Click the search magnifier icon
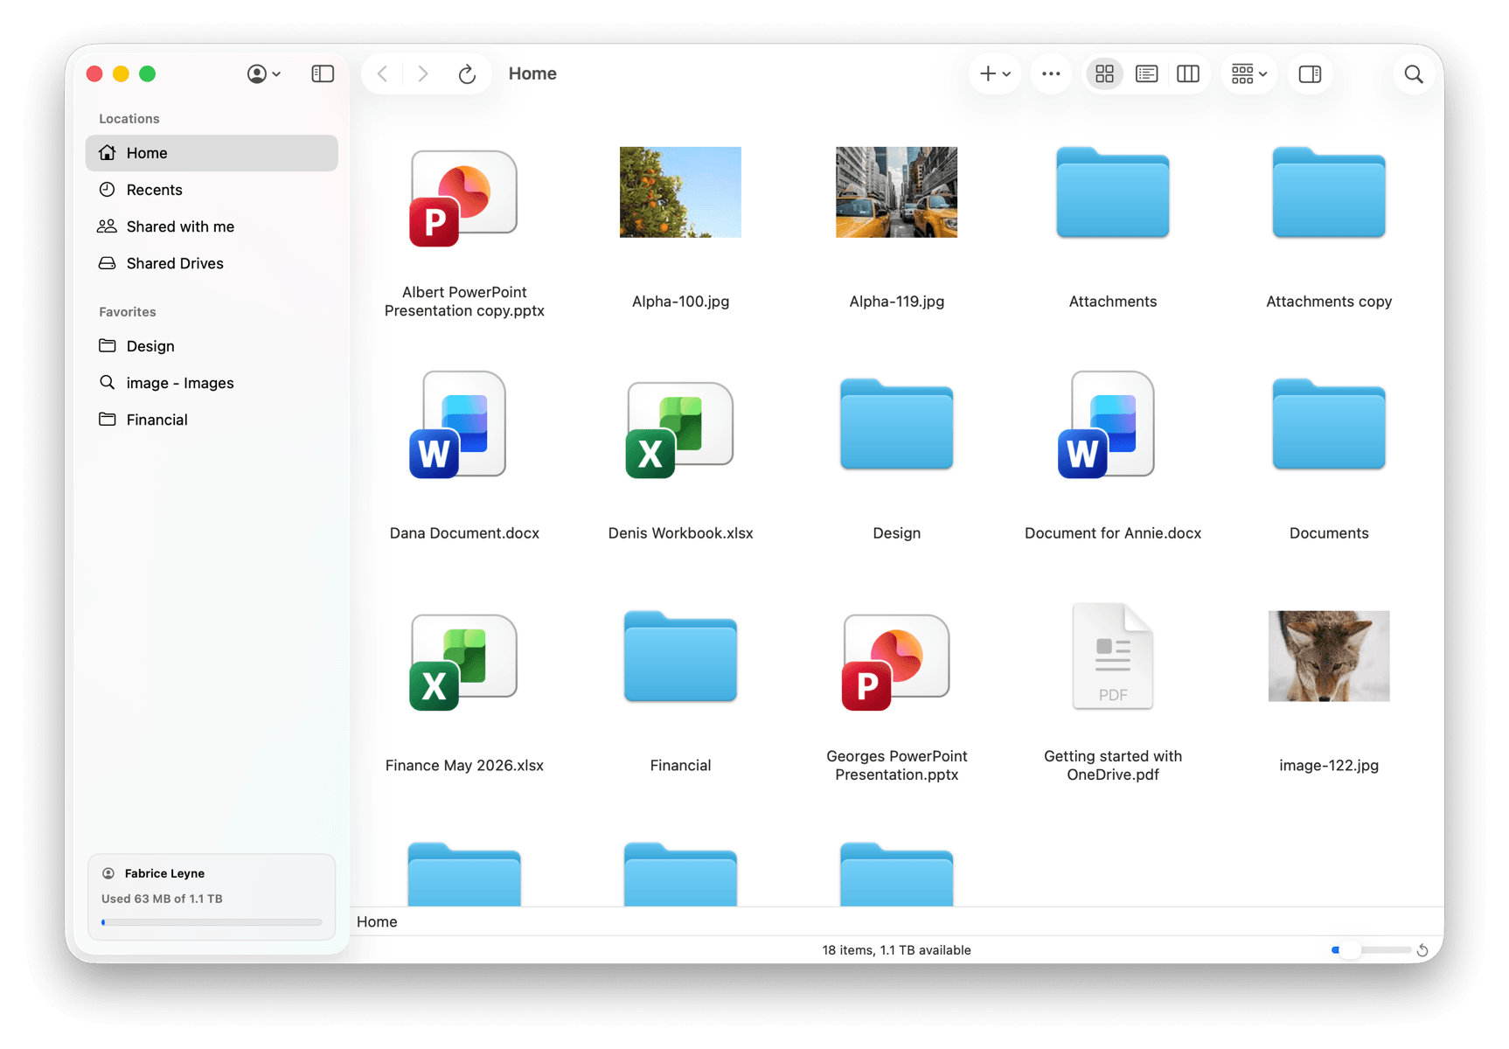 coord(1413,74)
